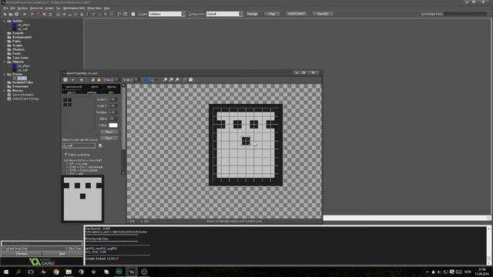The image size is (493, 277).
Task: Unlock all instances with the second padlock icon
Action: 99,80
